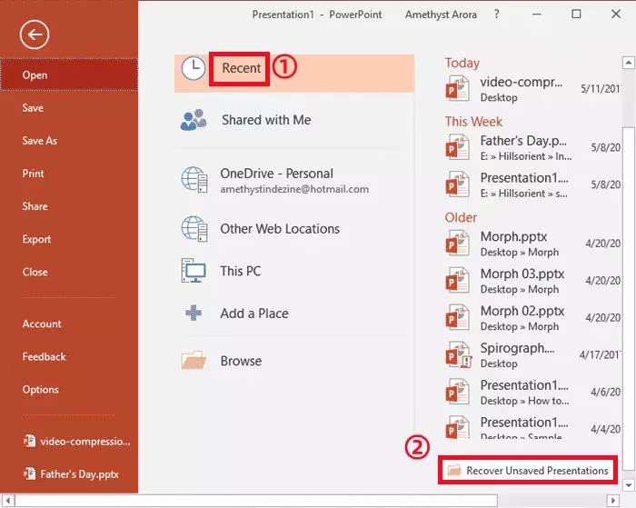Open Spirograph... file on Desktop
This screenshot has width=636, height=508.
(532, 355)
